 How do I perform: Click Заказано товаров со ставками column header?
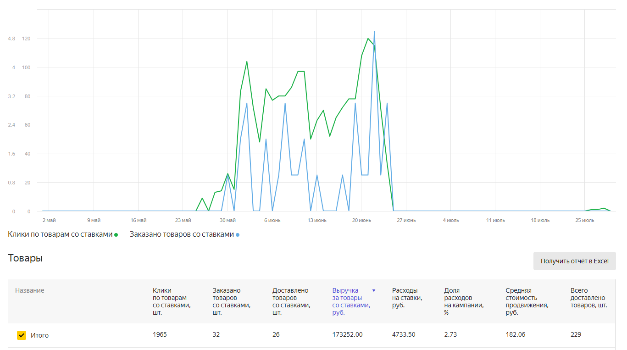coord(232,301)
